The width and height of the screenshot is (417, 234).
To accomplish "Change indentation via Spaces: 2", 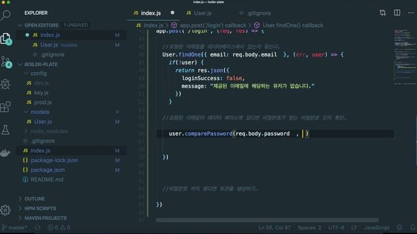I will pyautogui.click(x=309, y=227).
